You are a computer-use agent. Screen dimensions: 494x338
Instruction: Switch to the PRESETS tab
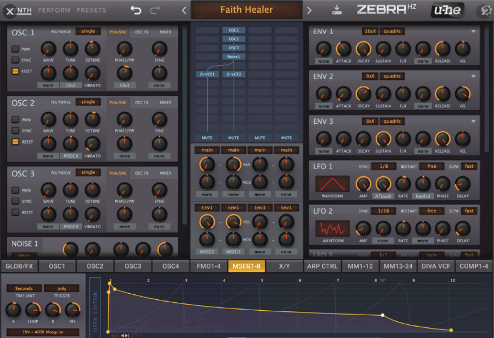click(91, 10)
